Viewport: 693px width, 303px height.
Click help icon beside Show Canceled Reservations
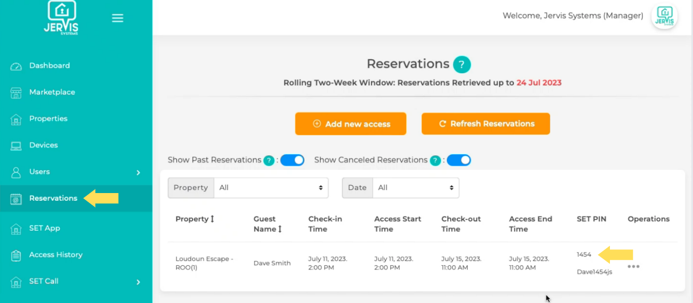click(x=436, y=161)
